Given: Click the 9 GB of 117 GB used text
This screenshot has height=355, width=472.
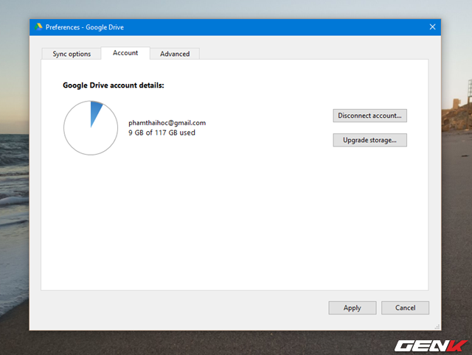Looking at the screenshot, I should point(162,133).
